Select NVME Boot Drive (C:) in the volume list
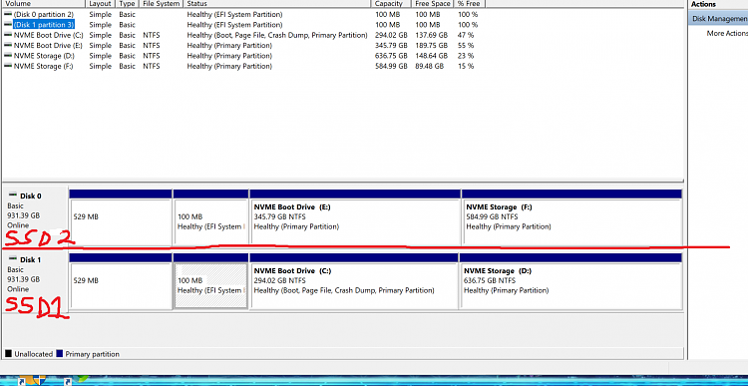The width and height of the screenshot is (748, 386). point(48,35)
